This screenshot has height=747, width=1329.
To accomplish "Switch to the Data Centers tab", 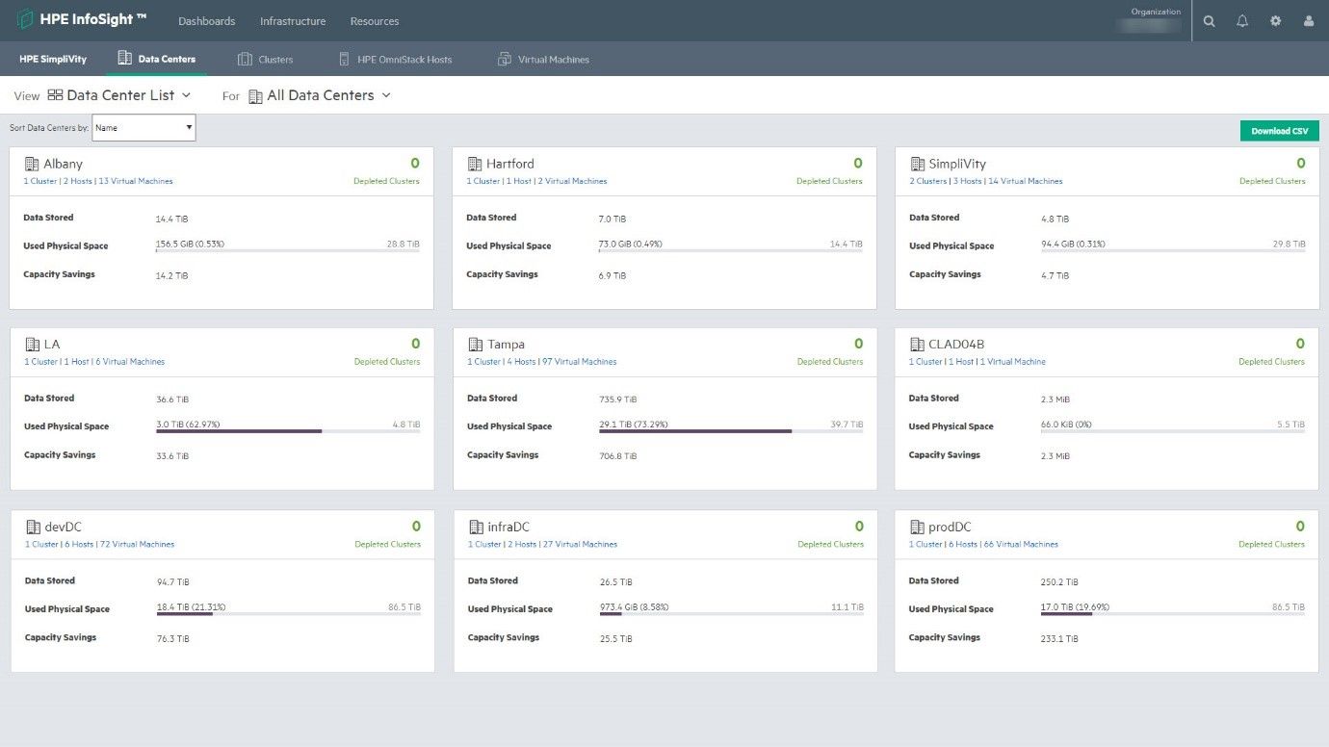I will point(156,59).
